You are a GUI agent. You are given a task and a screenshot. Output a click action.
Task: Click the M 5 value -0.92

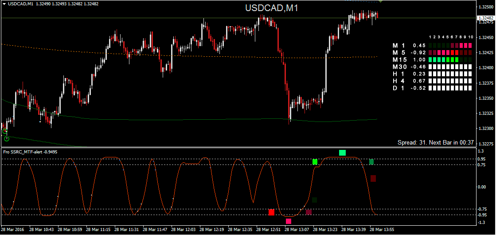pyautogui.click(x=418, y=52)
